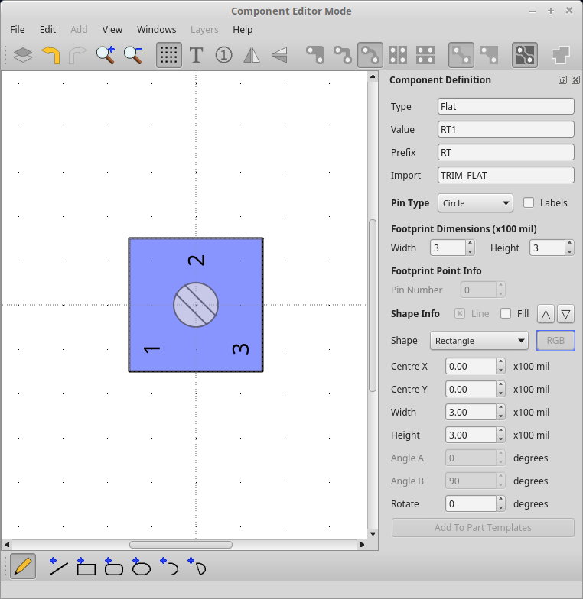Viewport: 583px width, 599px height.
Task: Open the Help menu
Action: [x=243, y=29]
